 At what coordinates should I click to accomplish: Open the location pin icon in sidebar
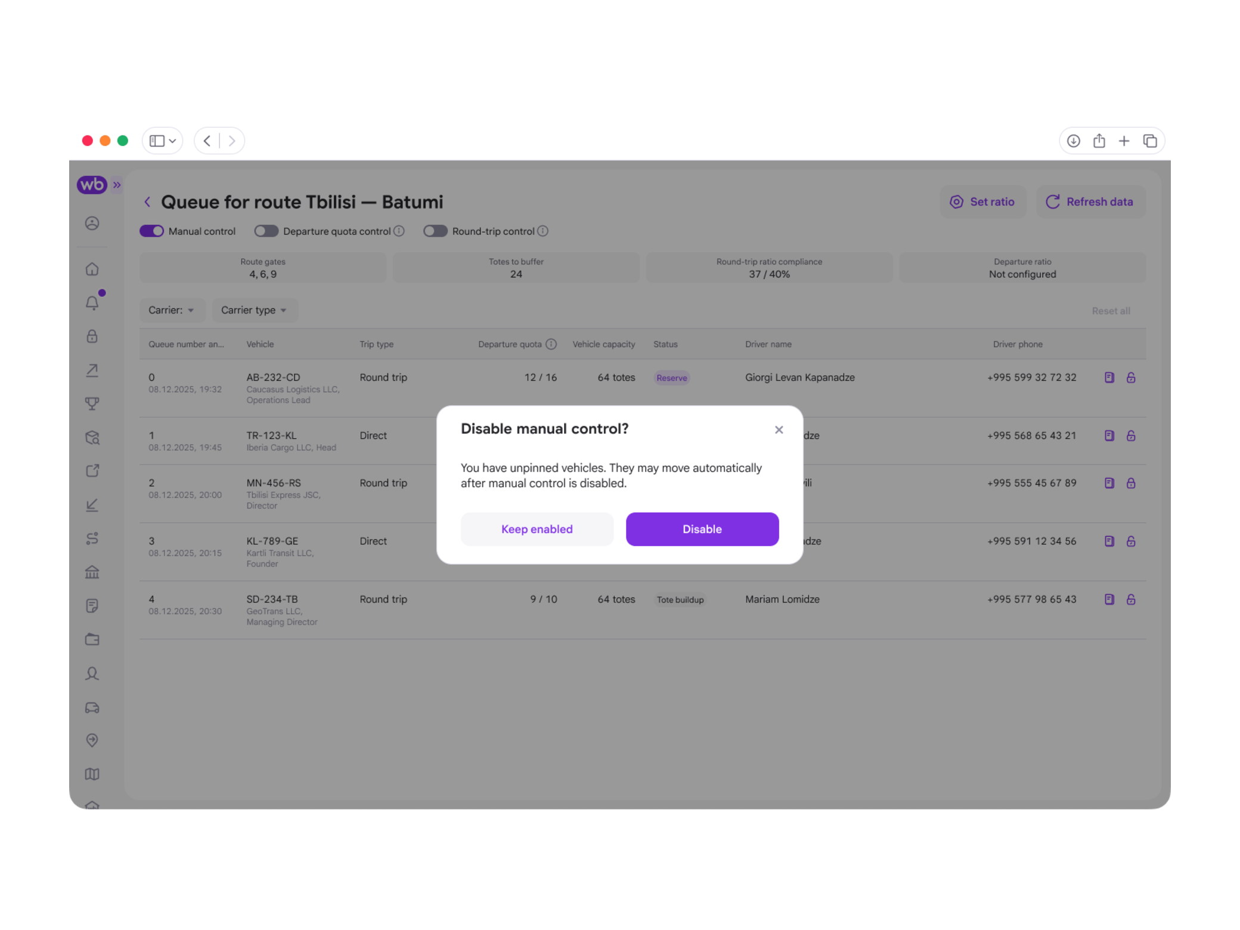click(x=92, y=740)
